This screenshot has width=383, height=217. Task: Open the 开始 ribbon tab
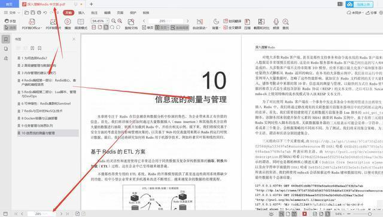click(x=69, y=13)
